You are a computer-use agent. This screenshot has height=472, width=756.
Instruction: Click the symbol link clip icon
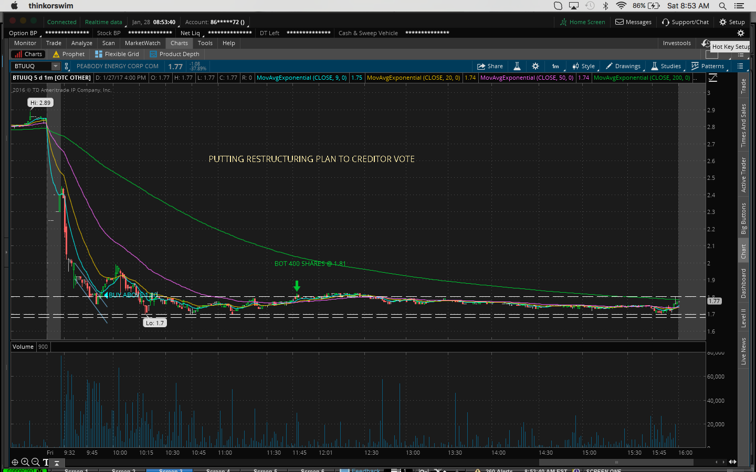click(x=67, y=66)
